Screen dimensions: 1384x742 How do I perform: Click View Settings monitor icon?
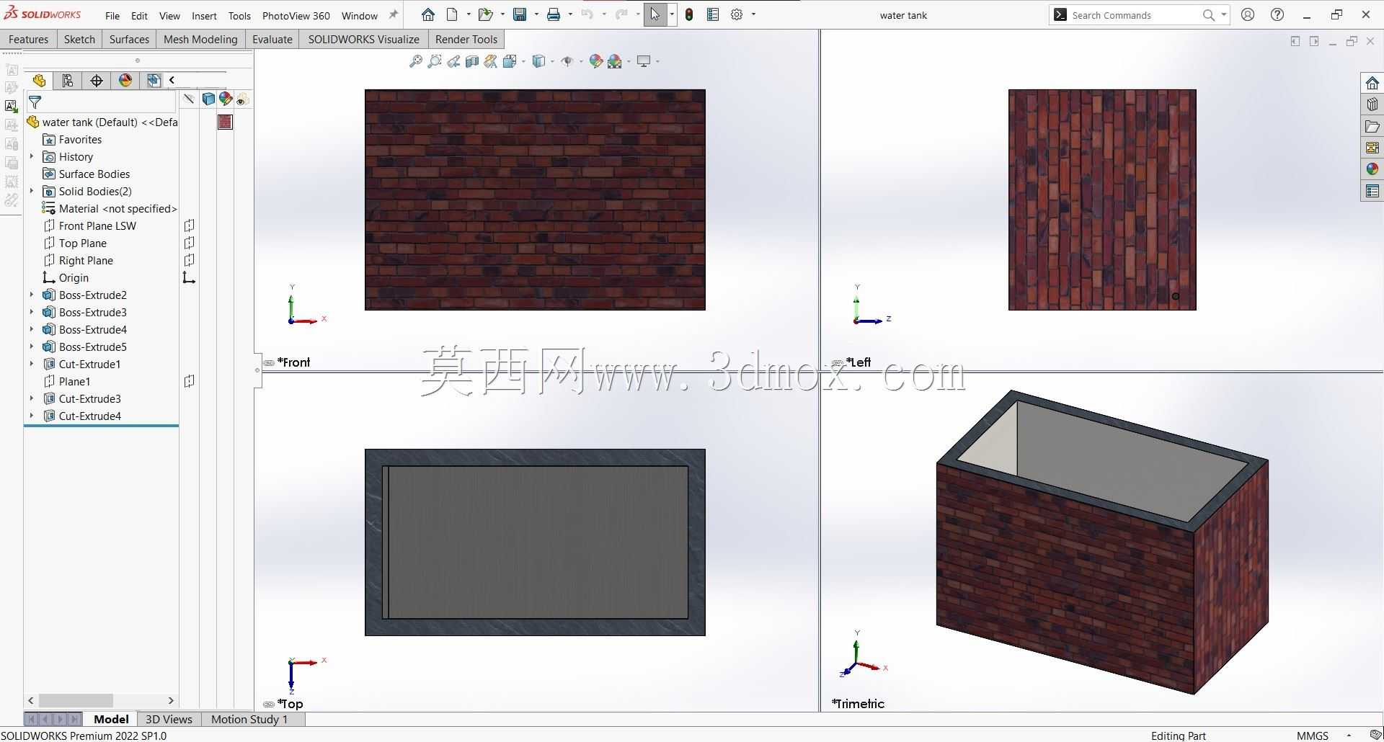pyautogui.click(x=644, y=61)
